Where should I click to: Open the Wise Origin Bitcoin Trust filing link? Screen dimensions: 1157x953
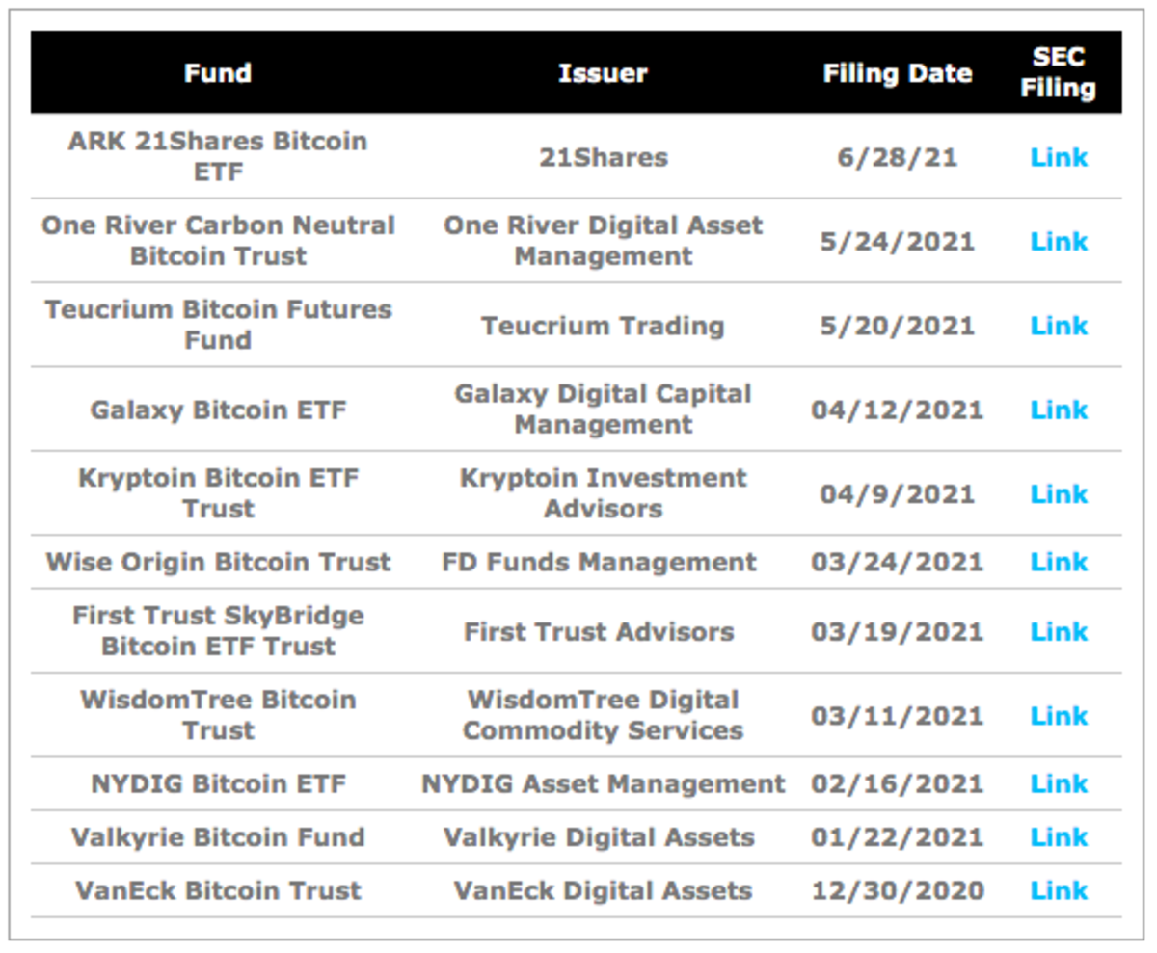[x=1059, y=562]
